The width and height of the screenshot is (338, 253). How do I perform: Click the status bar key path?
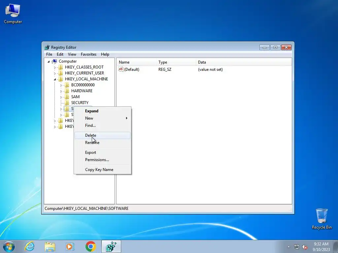point(86,209)
